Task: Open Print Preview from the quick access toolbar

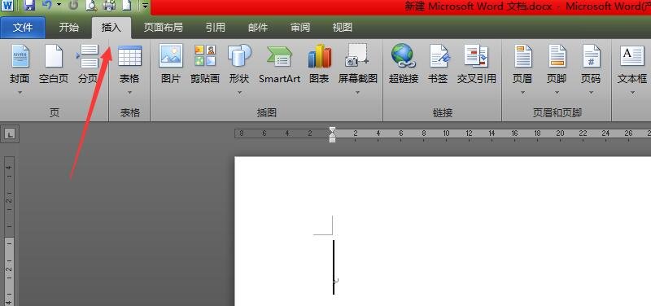Action: pyautogui.click(x=91, y=5)
